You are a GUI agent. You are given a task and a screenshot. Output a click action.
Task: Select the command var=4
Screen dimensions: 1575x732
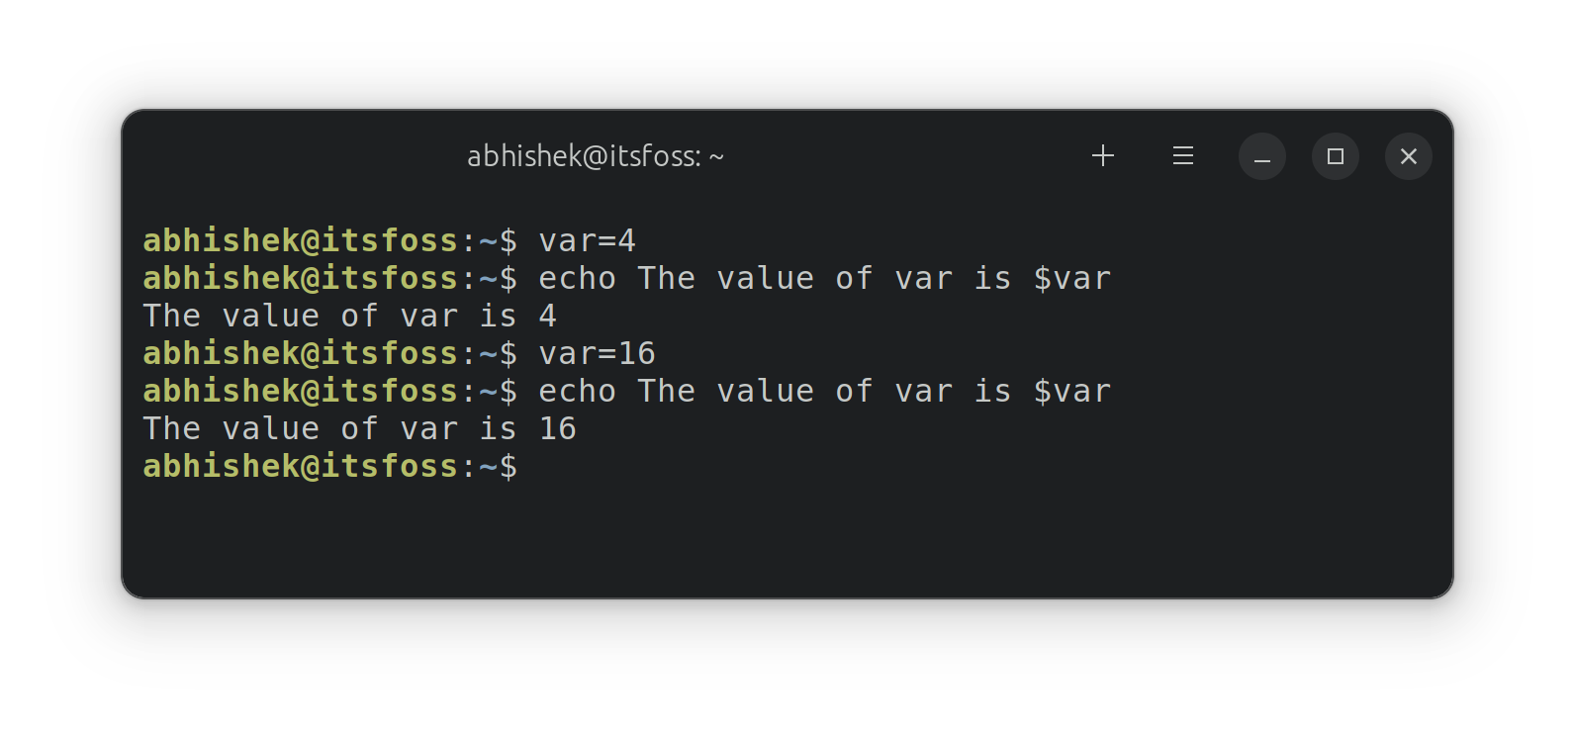tap(586, 240)
